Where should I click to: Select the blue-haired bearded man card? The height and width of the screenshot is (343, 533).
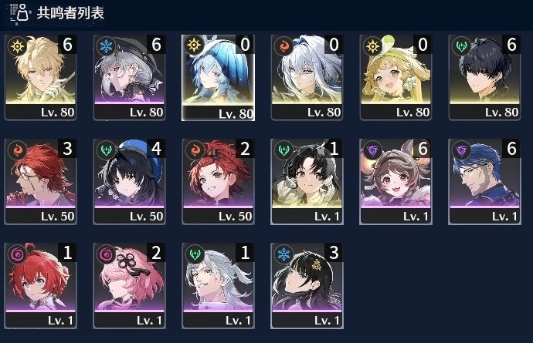click(484, 181)
